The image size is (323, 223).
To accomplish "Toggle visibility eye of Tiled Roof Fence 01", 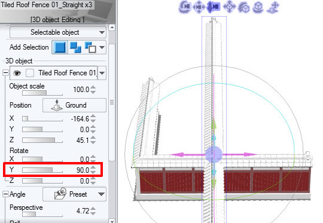I will tap(17, 73).
